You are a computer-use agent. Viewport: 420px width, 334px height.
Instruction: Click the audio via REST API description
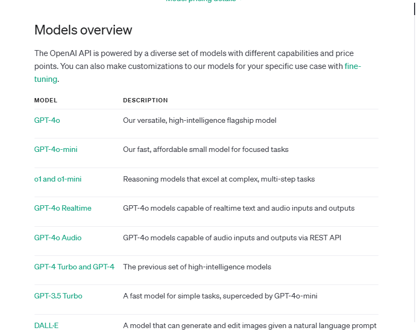pos(232,238)
